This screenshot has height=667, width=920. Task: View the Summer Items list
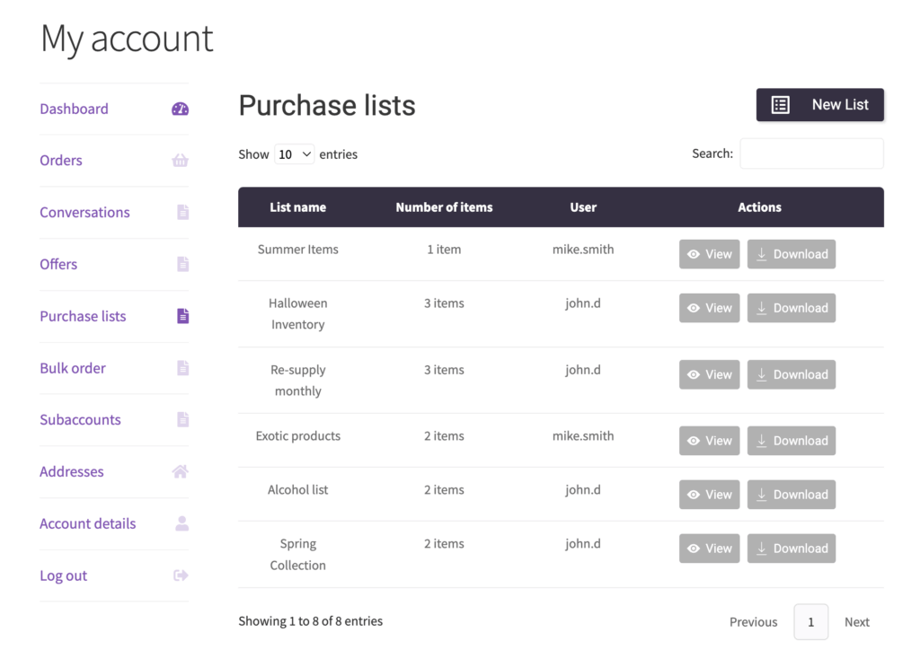click(709, 254)
